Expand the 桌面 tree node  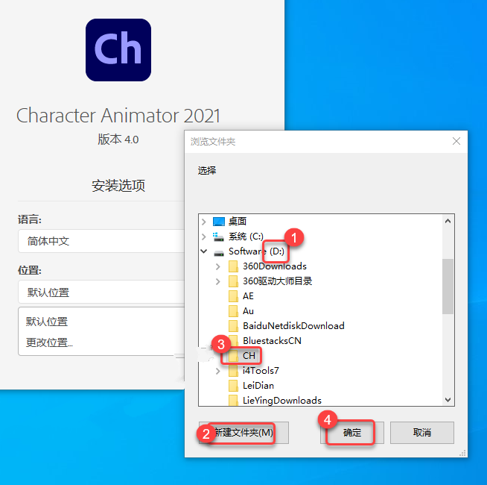point(204,222)
